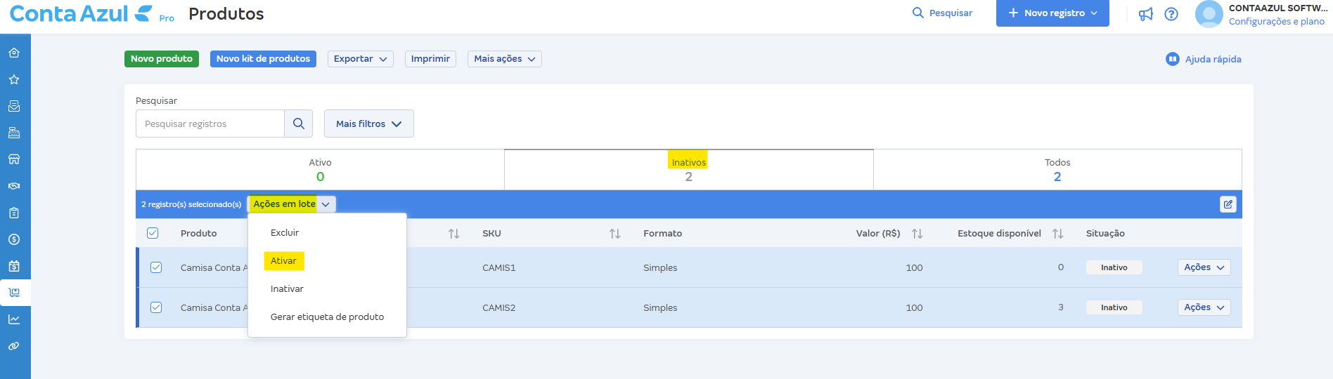This screenshot has width=1333, height=379.
Task: Click the magnifier button beside search field
Action: tap(298, 124)
